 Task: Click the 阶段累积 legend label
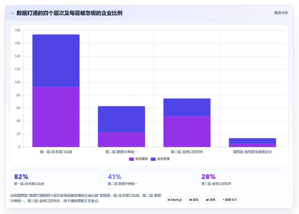click(142, 159)
